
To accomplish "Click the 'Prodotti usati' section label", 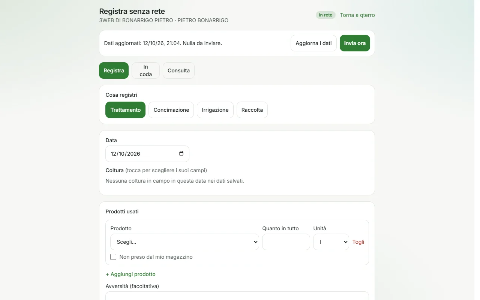I will coord(122,211).
